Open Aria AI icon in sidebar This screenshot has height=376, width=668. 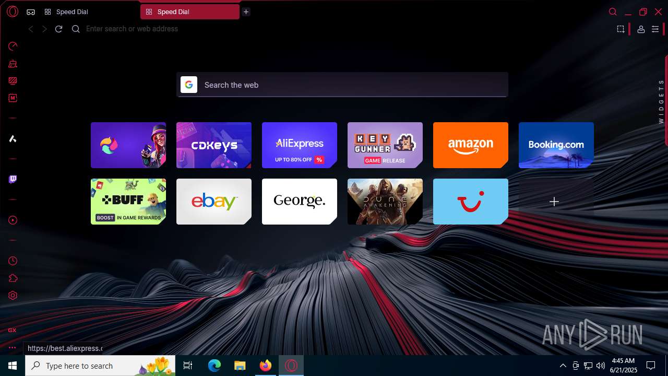pos(13,138)
